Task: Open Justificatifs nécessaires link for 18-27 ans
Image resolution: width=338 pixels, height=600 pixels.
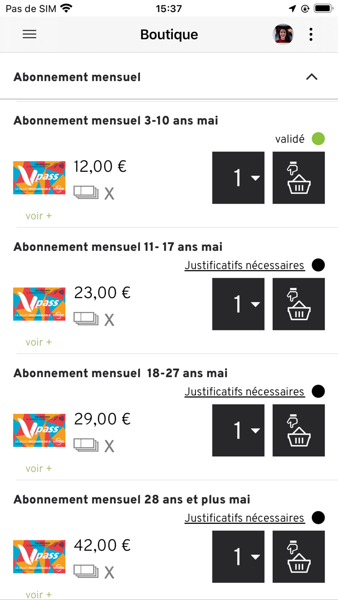Action: pyautogui.click(x=244, y=392)
